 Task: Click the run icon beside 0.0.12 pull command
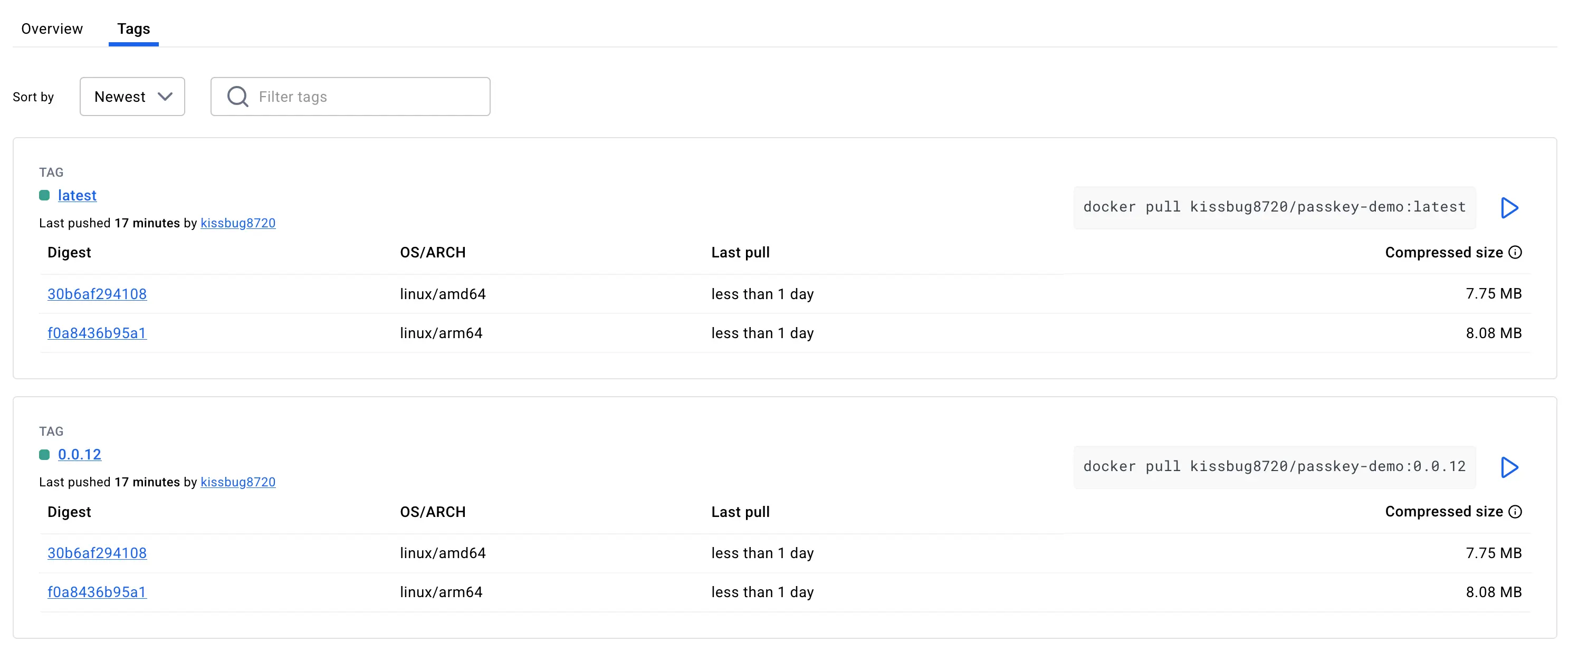[x=1509, y=467]
